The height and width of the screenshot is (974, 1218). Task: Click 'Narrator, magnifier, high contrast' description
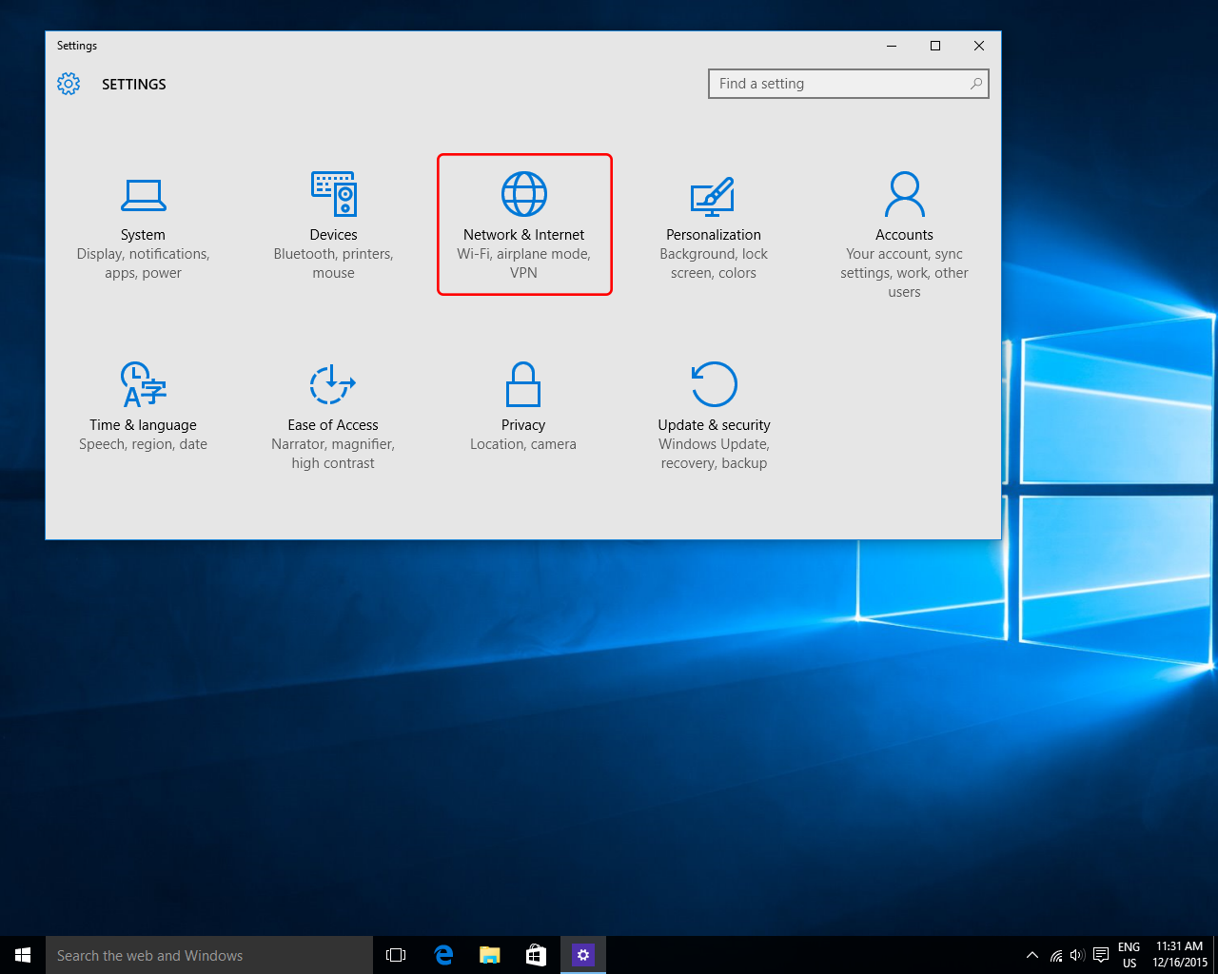[333, 454]
